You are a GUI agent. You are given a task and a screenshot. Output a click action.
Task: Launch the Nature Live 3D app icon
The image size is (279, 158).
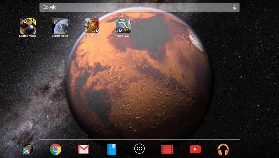click(123, 26)
